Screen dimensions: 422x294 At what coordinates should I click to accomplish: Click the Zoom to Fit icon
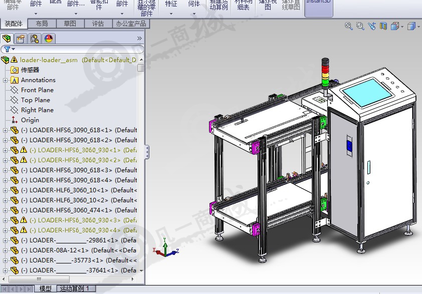[349, 26]
